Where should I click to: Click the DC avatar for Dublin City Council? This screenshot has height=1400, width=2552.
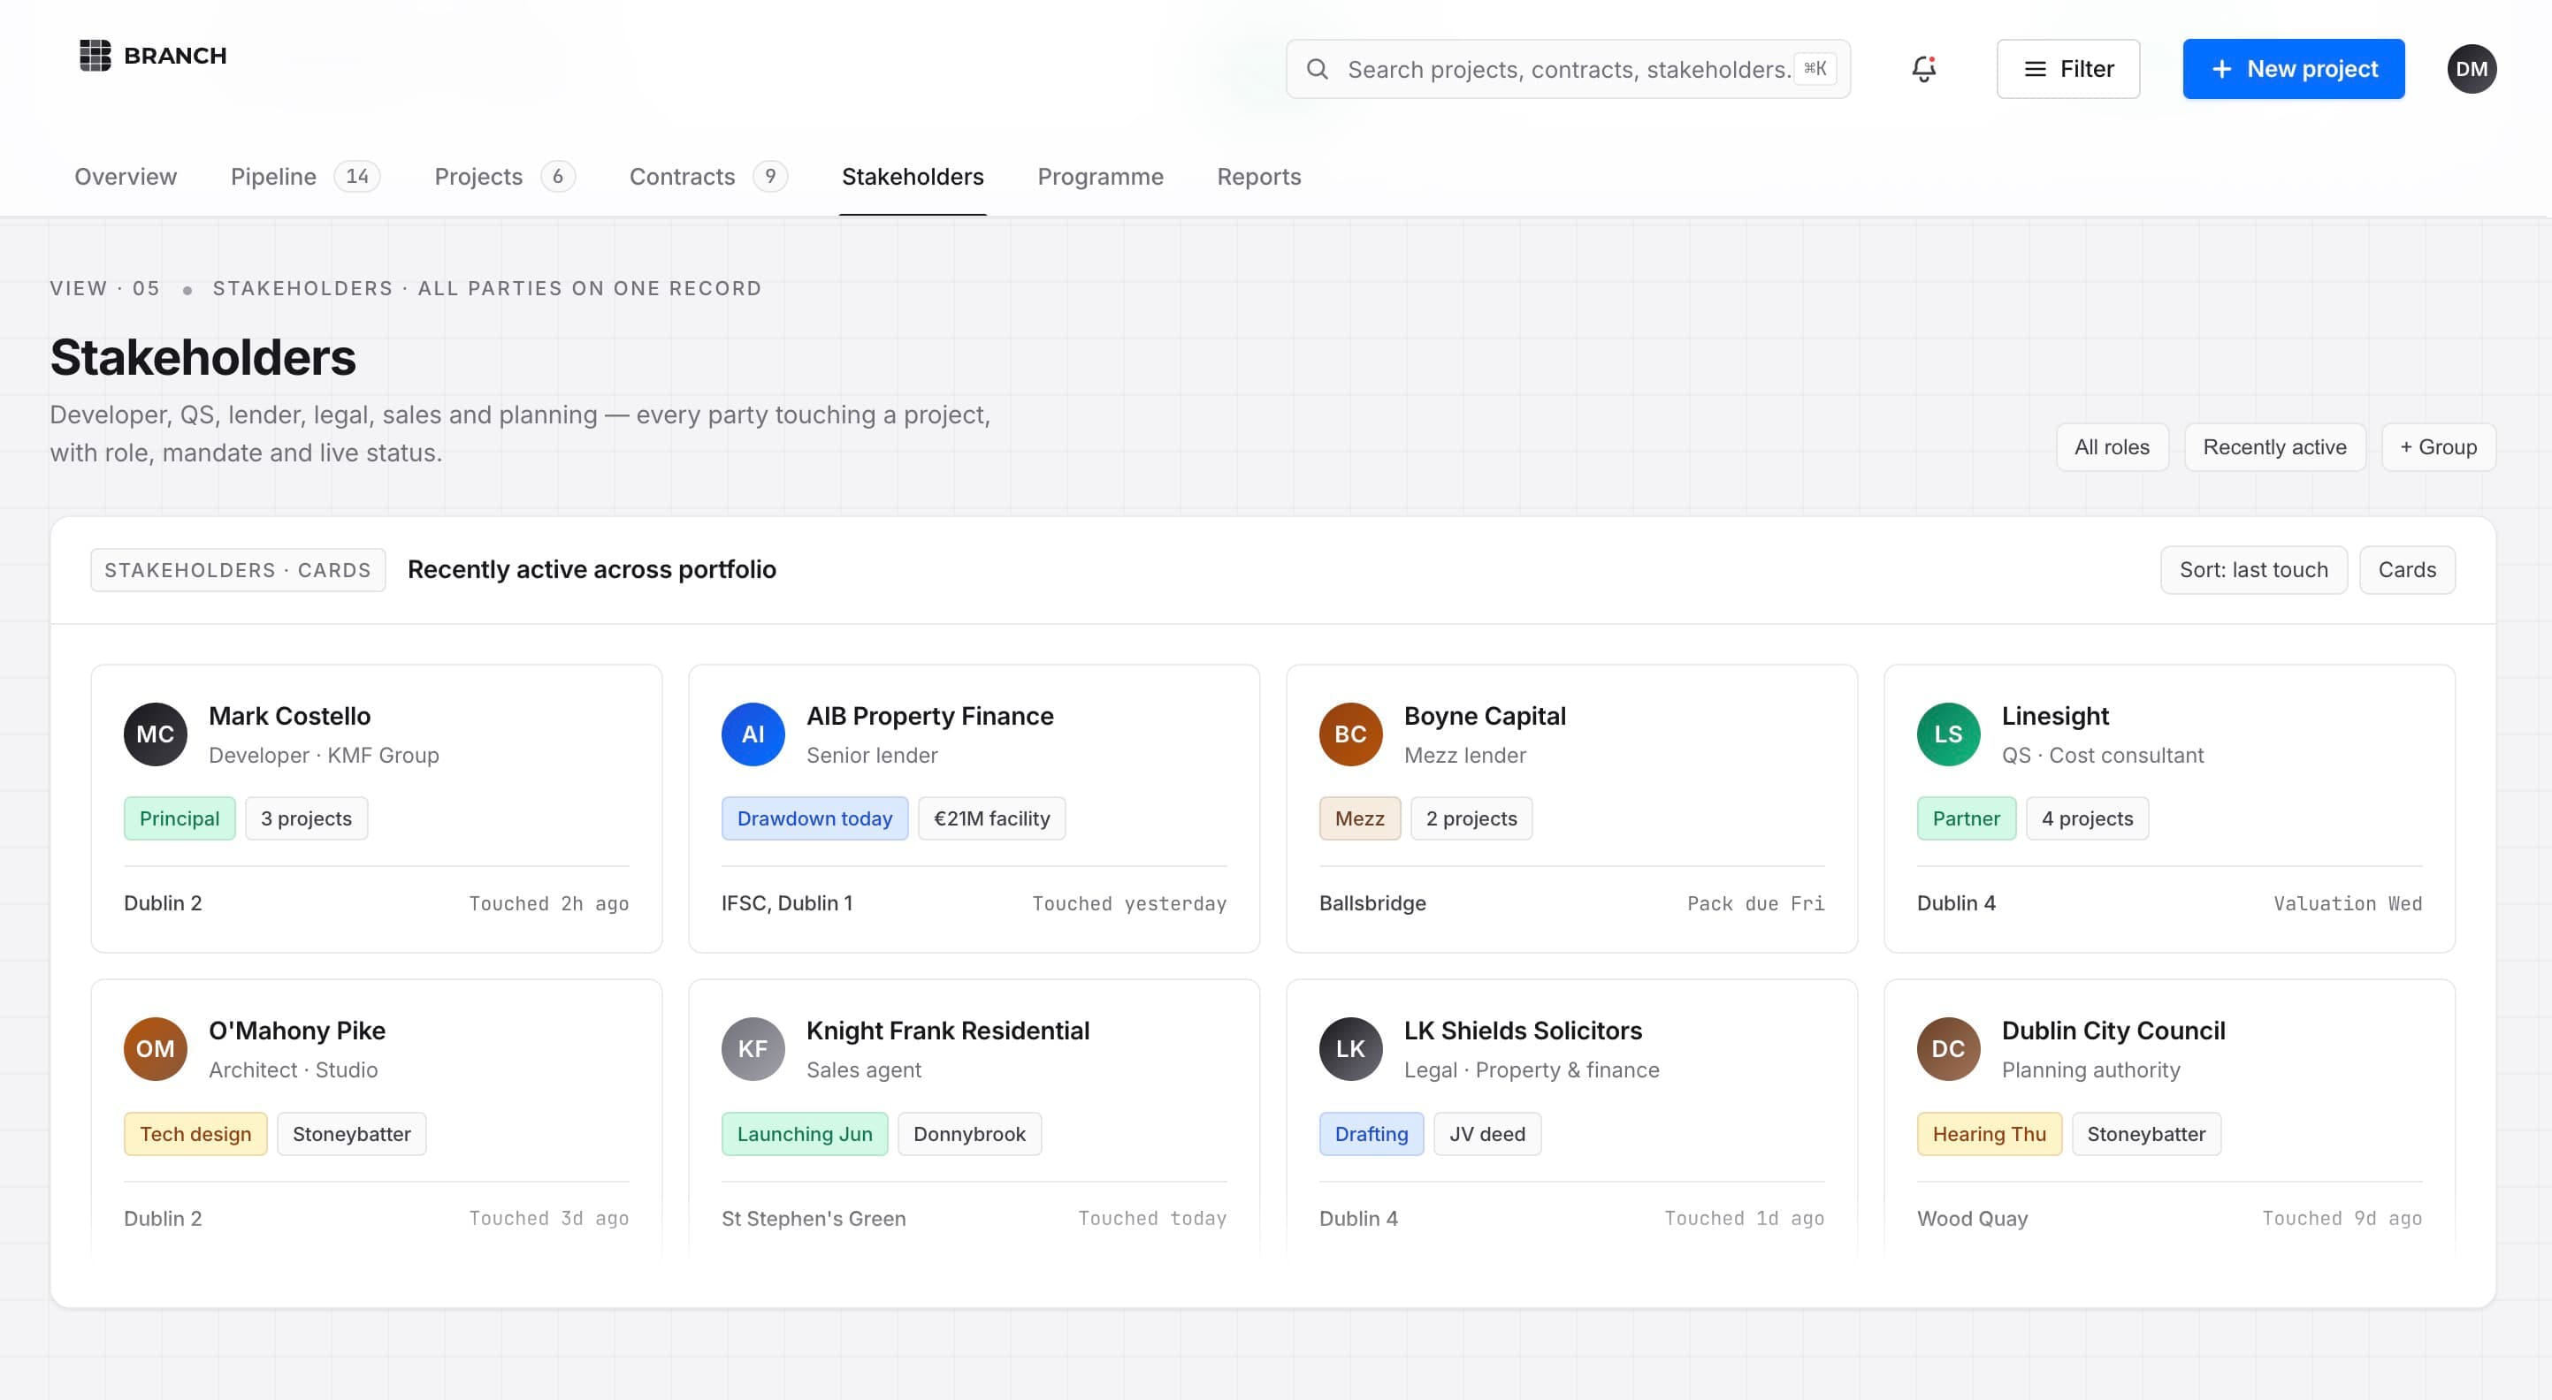pyautogui.click(x=1948, y=1048)
